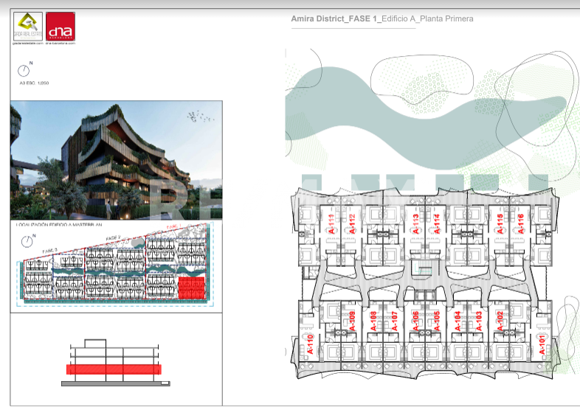Screen dimensions: 580x407
Task: Select apartment label A-110
Action: coord(310,344)
